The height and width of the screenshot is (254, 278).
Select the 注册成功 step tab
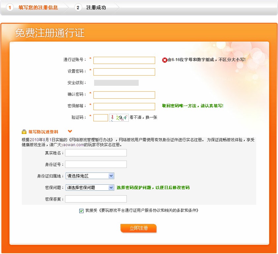96,7
